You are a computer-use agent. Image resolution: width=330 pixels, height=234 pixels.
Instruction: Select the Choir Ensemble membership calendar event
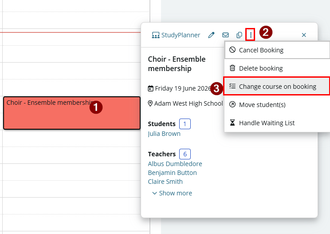pos(72,113)
